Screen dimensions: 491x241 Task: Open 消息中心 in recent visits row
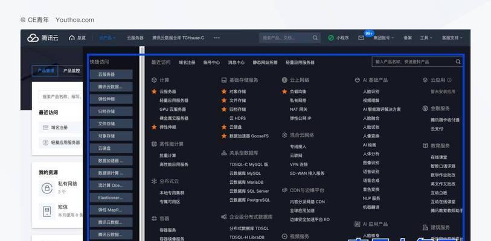236,63
